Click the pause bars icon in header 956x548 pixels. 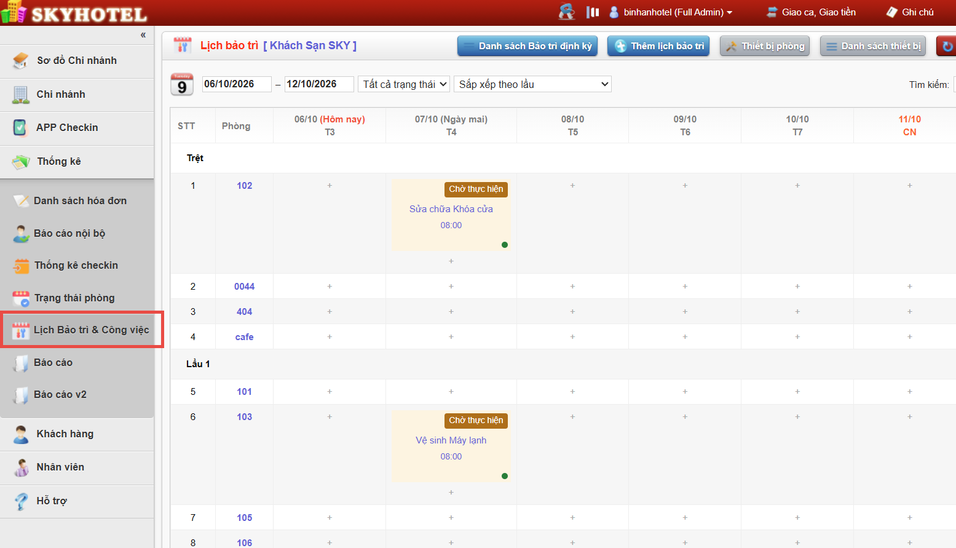pos(593,12)
